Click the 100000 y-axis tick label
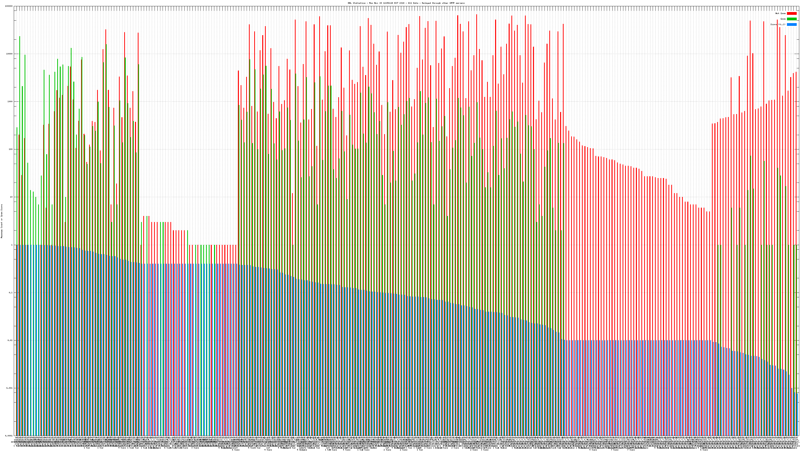The image size is (803, 452). click(9, 6)
